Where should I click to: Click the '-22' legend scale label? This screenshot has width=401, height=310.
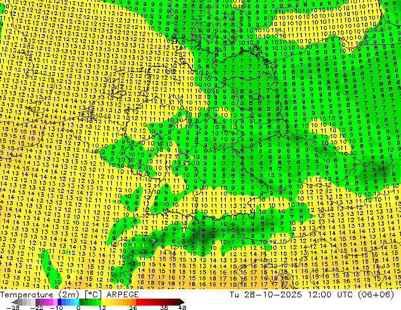point(36,307)
